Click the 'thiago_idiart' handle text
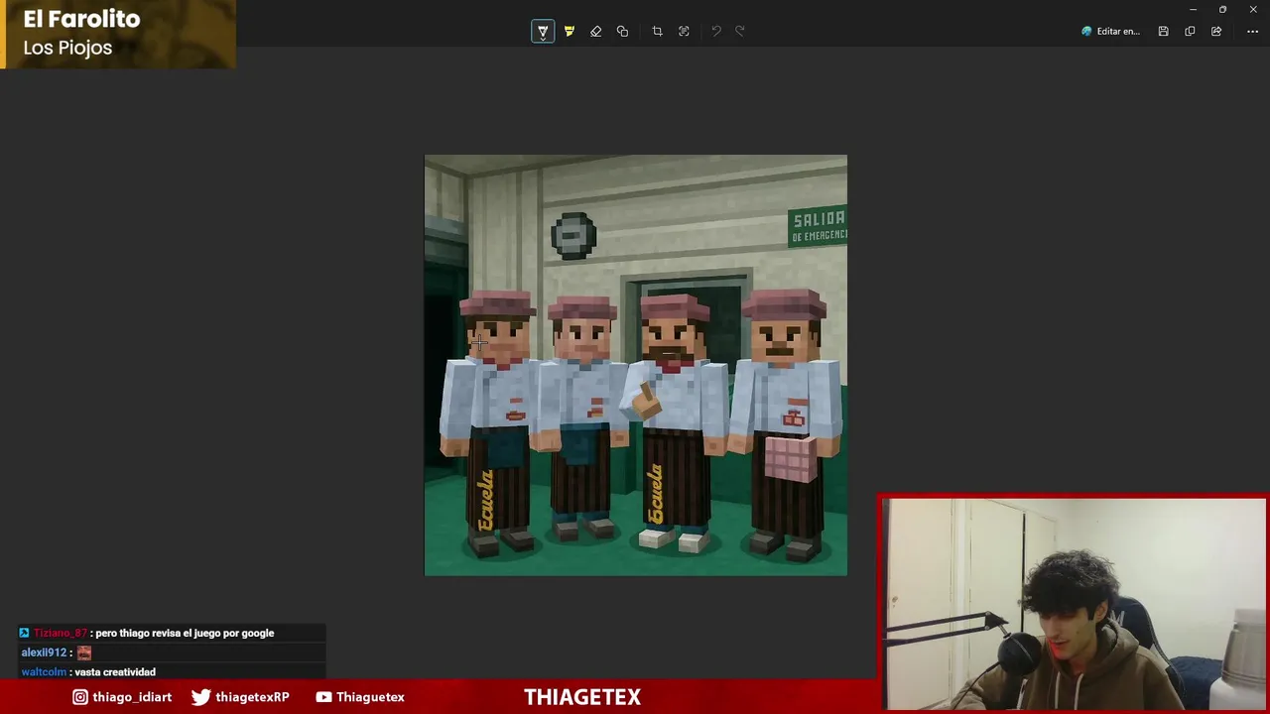1270x714 pixels. click(132, 697)
